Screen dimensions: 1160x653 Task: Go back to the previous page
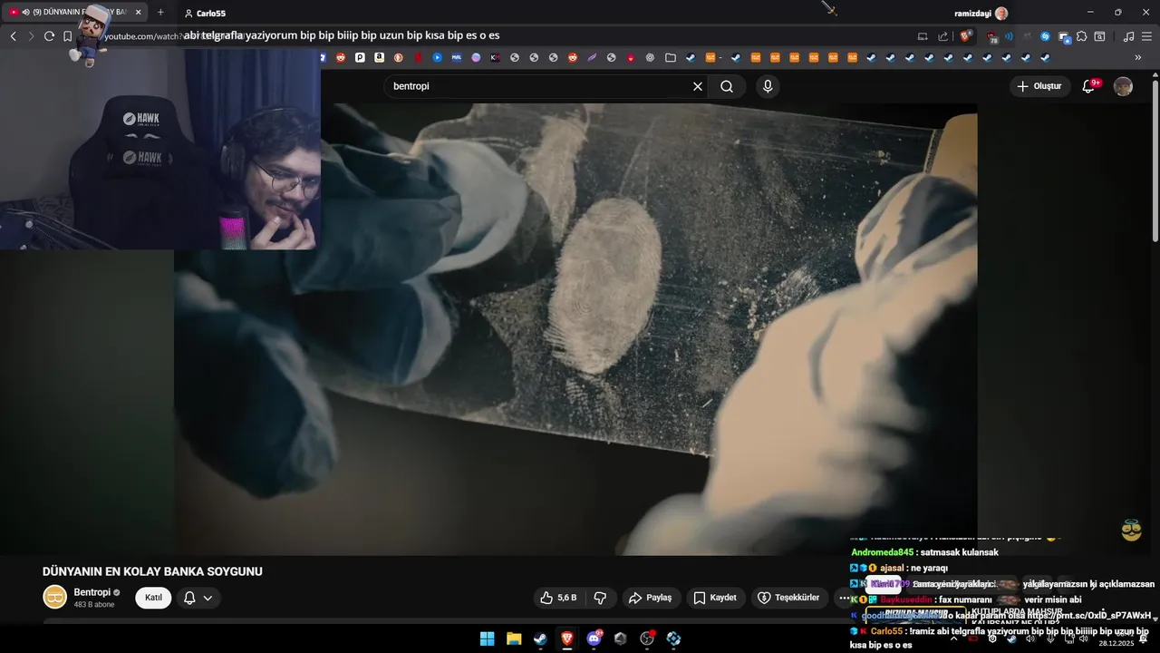click(x=13, y=36)
